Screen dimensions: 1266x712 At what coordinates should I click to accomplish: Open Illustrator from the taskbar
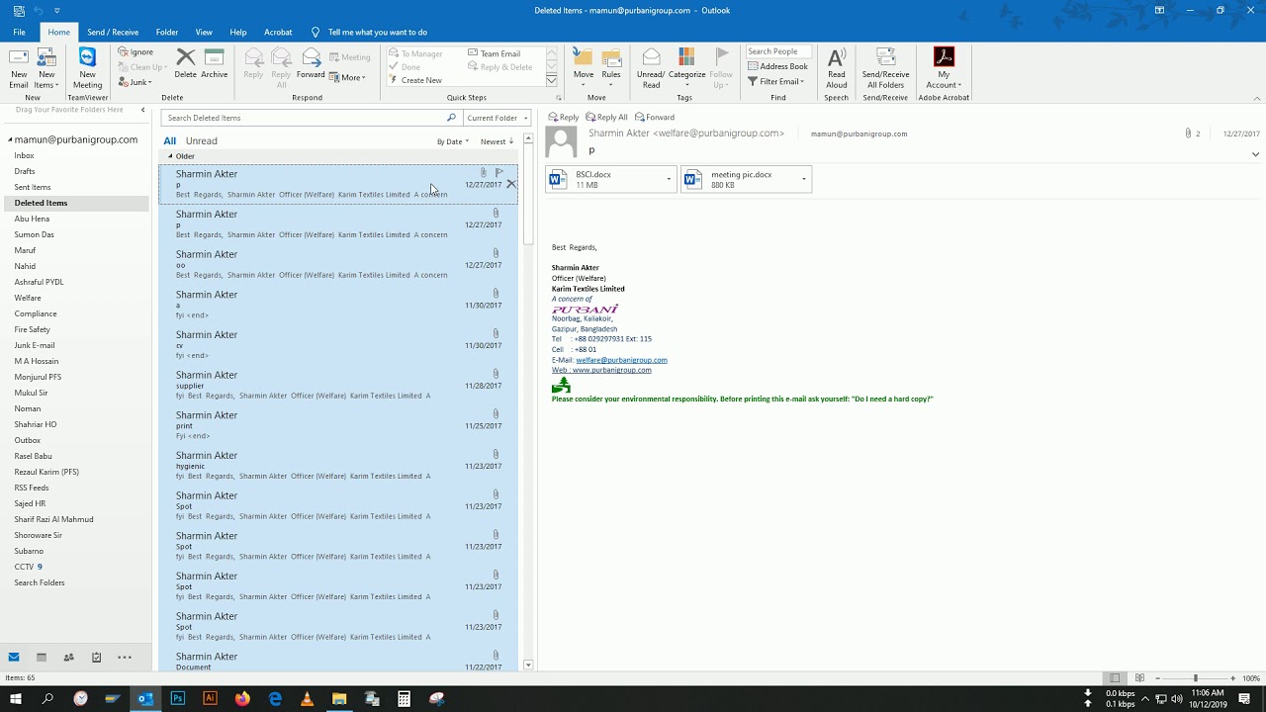[210, 698]
